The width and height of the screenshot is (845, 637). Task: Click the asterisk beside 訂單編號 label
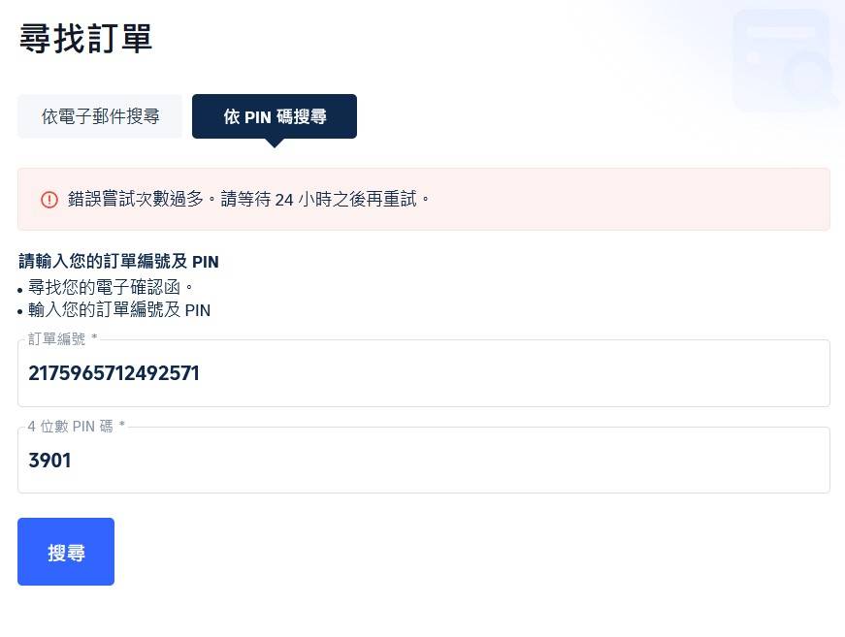coord(94,339)
